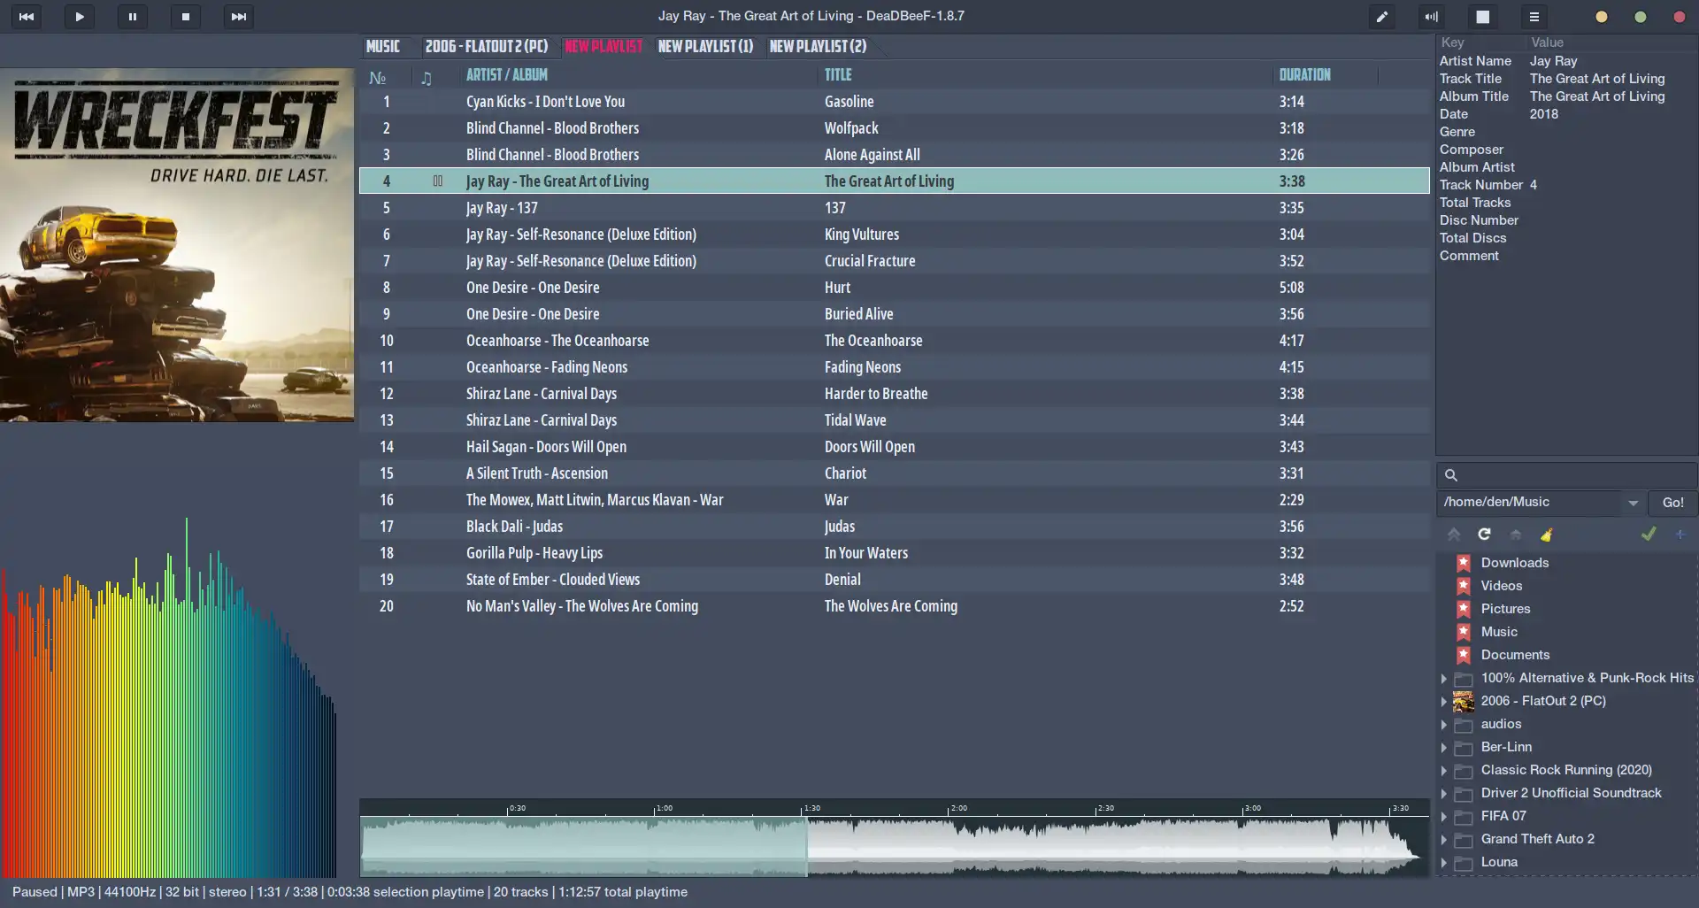
Task: Click the 2006 - FlatOut 2 (PC) folder cover icon
Action: 1464,701
